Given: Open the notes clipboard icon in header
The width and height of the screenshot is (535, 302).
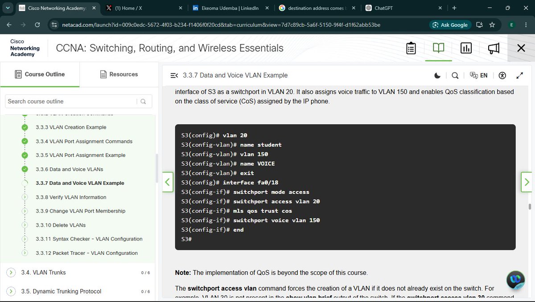Looking at the screenshot, I should tap(411, 48).
